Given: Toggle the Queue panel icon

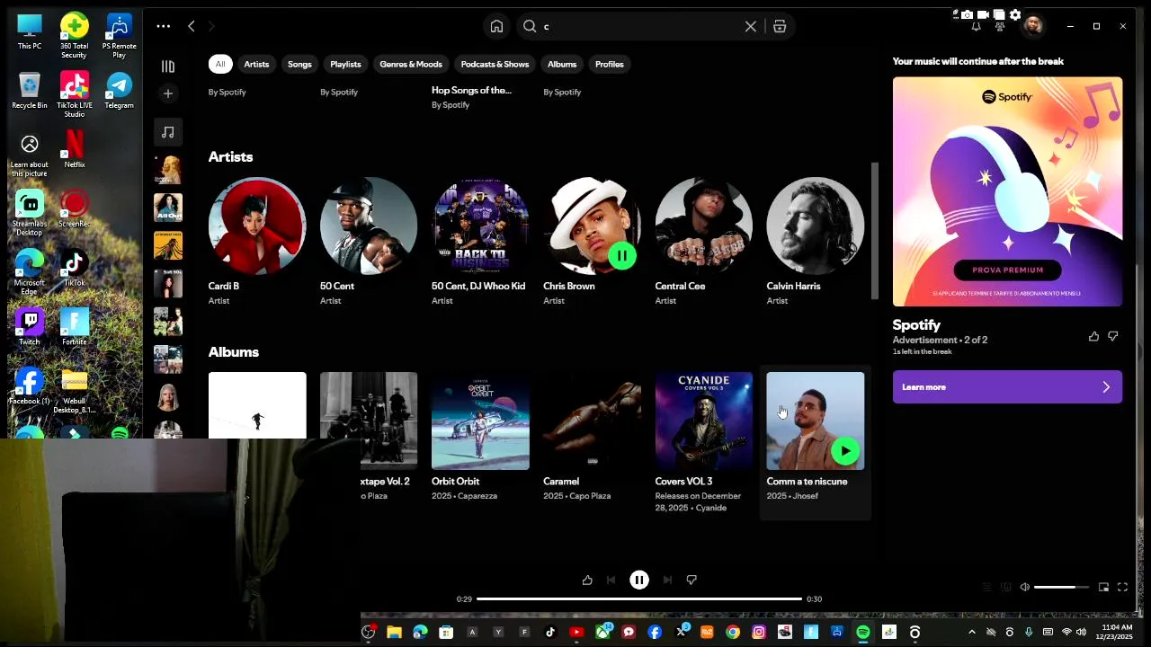Looking at the screenshot, I should tap(986, 587).
